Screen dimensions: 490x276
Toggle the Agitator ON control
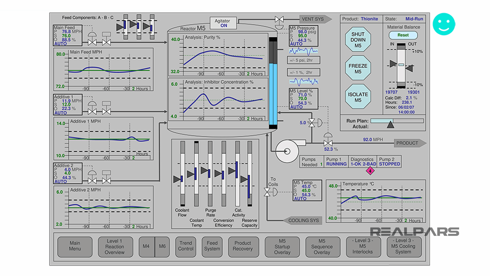223,23
